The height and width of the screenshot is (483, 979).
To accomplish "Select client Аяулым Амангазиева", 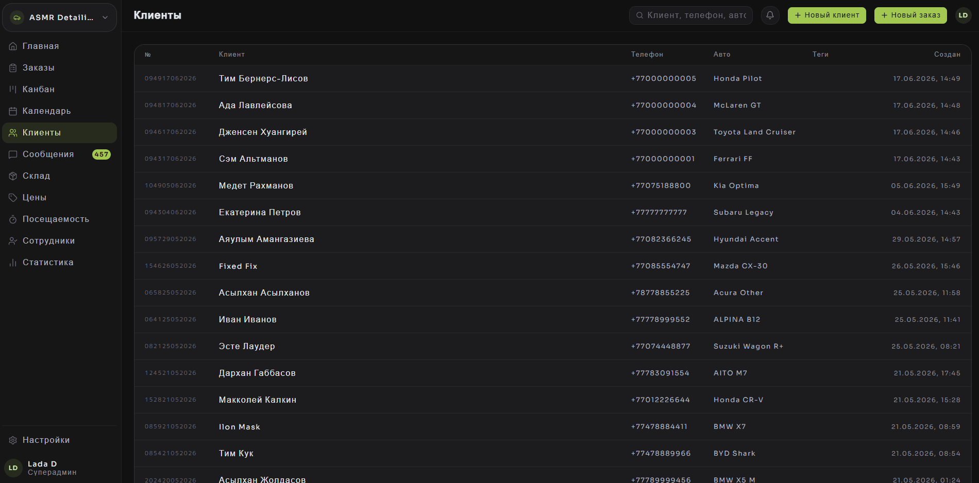I will [x=266, y=239].
